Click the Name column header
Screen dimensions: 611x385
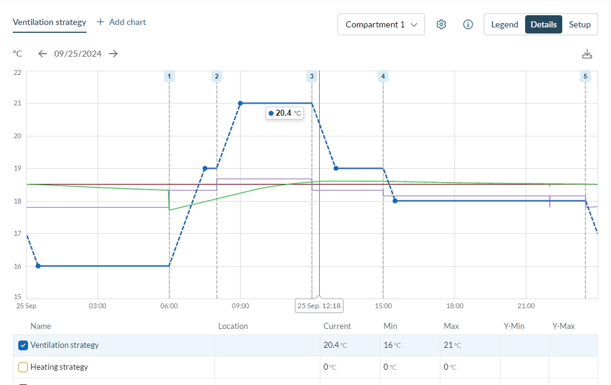click(x=41, y=326)
